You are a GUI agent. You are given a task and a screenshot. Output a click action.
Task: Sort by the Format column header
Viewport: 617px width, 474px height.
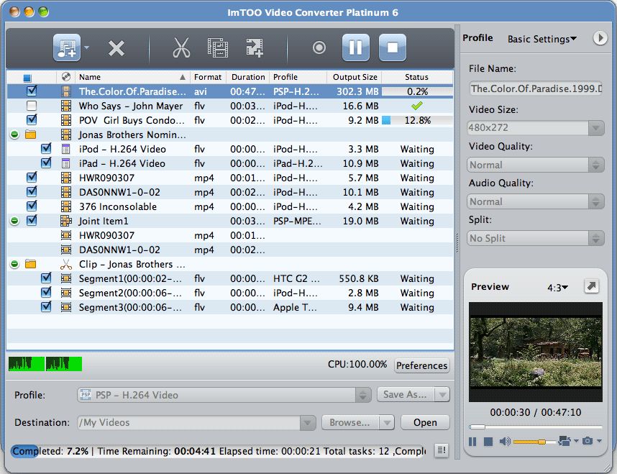208,77
